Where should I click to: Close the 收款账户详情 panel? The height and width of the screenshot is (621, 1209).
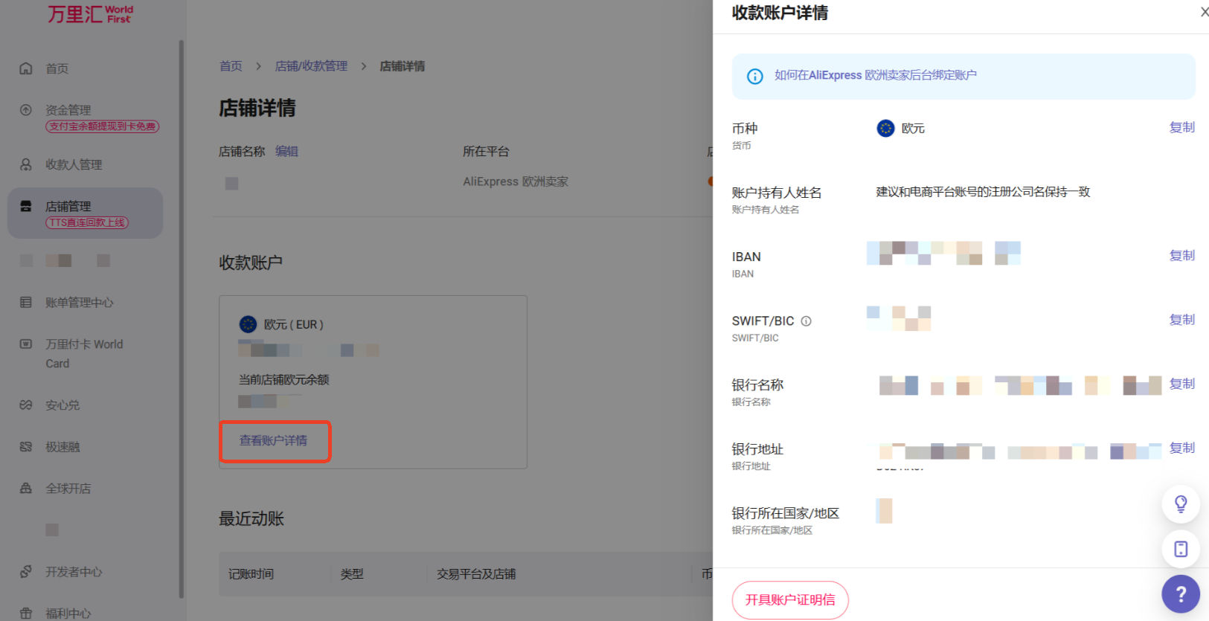pyautogui.click(x=1203, y=12)
